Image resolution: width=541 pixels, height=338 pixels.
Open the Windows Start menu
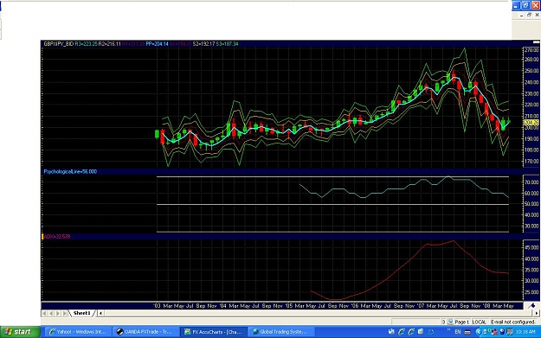click(x=20, y=332)
